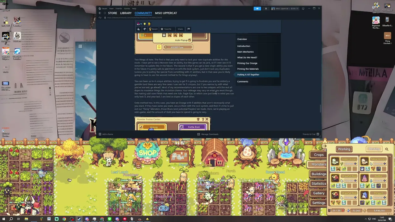Report the guide with the flag icon
The image size is (395, 222).
pos(189,29)
